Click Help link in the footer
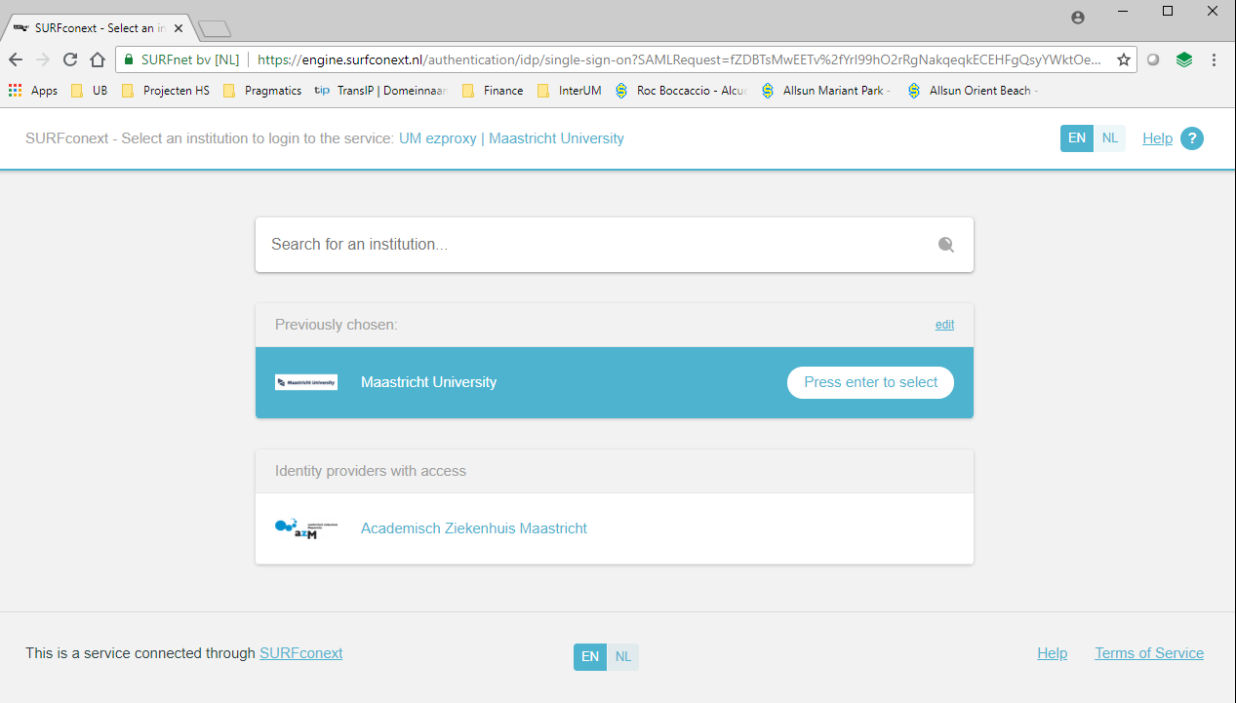 [1052, 653]
